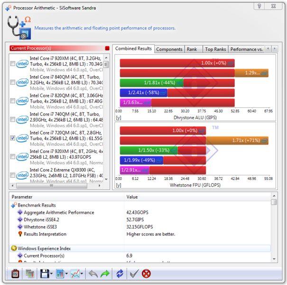The width and height of the screenshot is (287, 285).
Task: Select the Current Processor(s) row under Experience Index
Action: [x=140, y=256]
